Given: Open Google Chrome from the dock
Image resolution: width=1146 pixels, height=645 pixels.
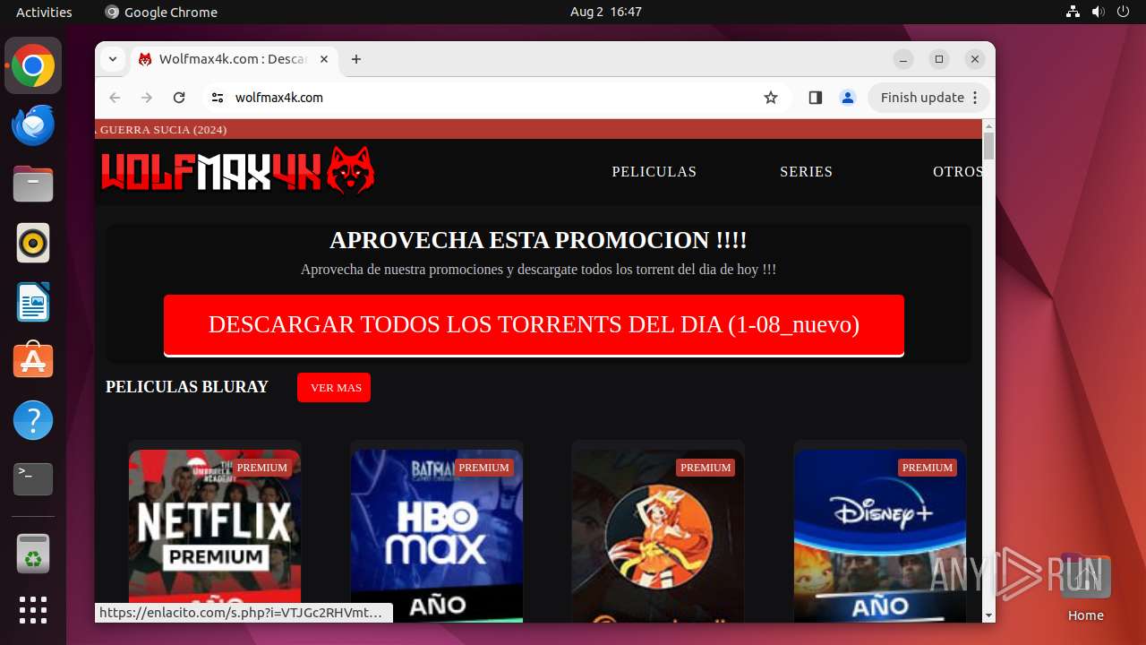Looking at the screenshot, I should [x=33, y=66].
